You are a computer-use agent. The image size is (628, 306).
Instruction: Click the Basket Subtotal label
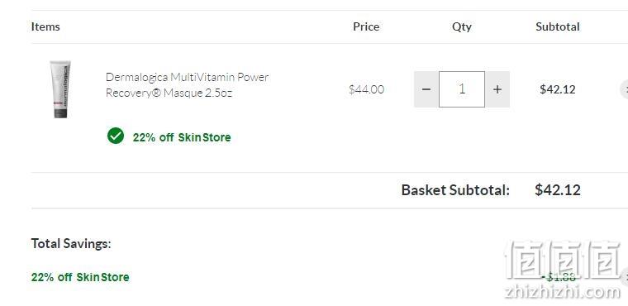pyautogui.click(x=455, y=189)
